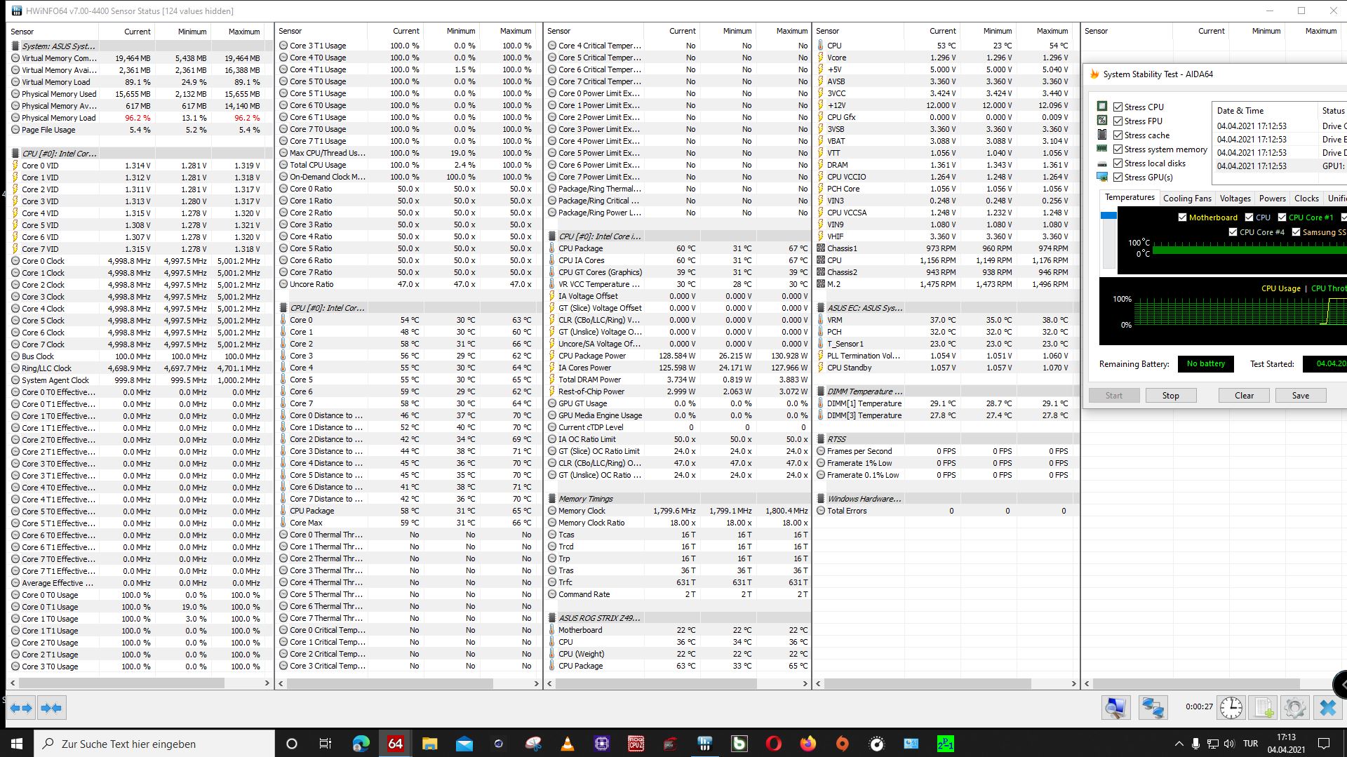Close the sensor status with the blue X icon
Viewport: 1347px width, 757px height.
click(x=1327, y=708)
